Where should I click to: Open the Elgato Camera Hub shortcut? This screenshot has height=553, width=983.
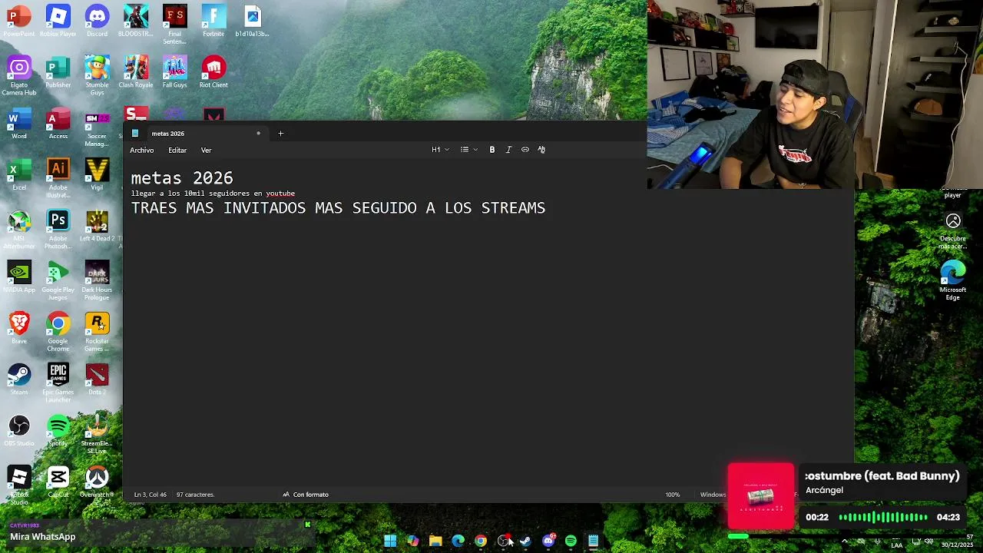[19, 76]
